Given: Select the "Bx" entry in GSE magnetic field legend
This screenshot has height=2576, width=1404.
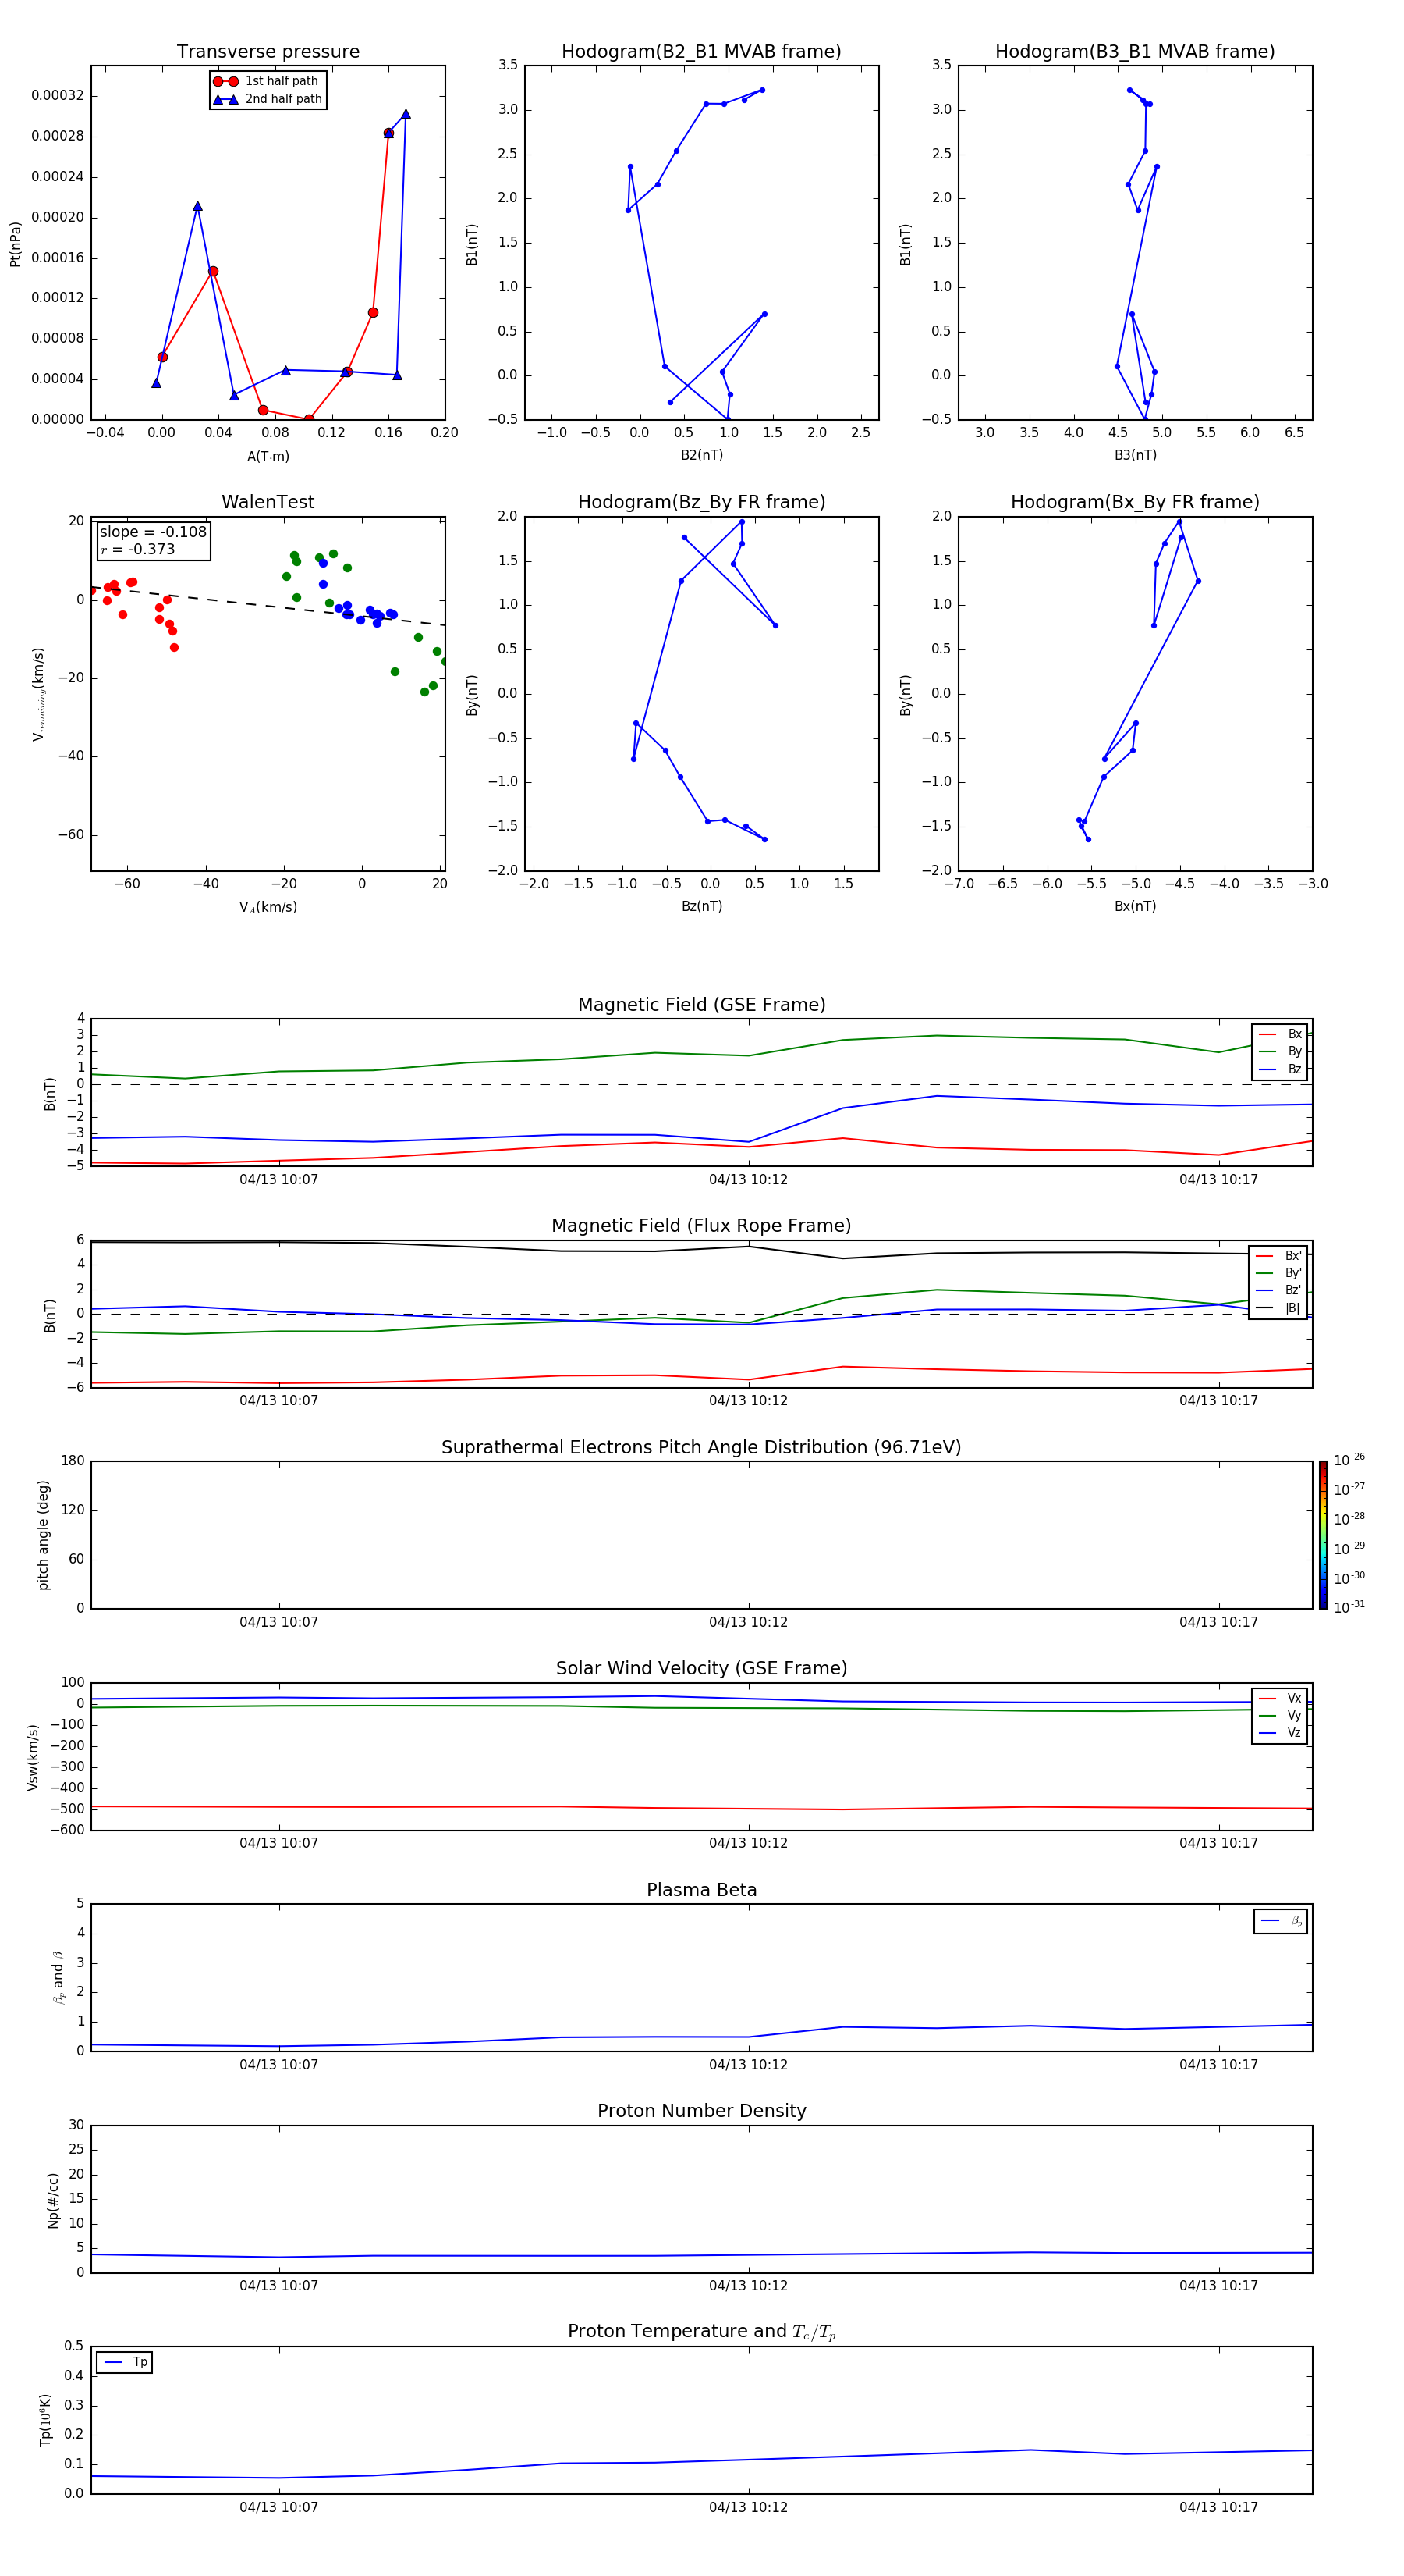Looking at the screenshot, I should point(1280,1034).
